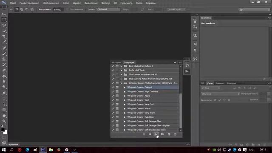The image size is (272, 153).
Task: Select the Paint Bucket tool
Action: coord(4,76)
